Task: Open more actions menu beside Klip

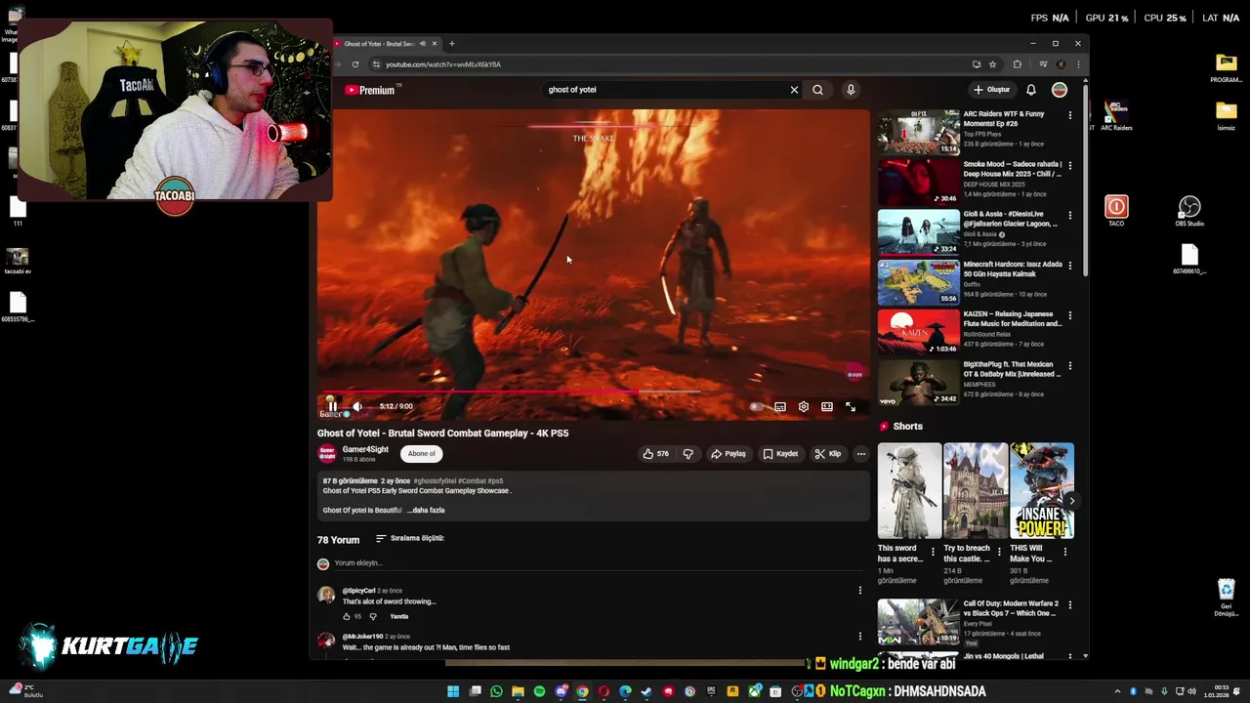Action: pyautogui.click(x=860, y=454)
